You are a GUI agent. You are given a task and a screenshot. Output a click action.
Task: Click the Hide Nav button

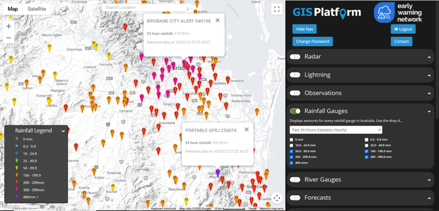[x=305, y=29]
